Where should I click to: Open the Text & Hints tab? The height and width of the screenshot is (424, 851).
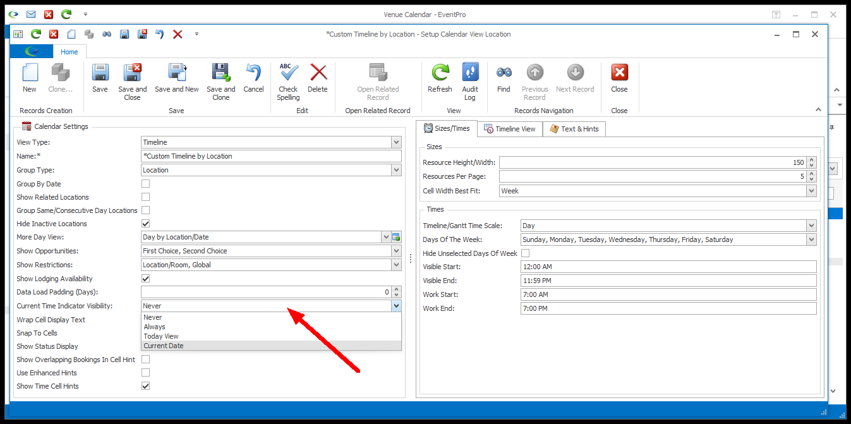[574, 129]
